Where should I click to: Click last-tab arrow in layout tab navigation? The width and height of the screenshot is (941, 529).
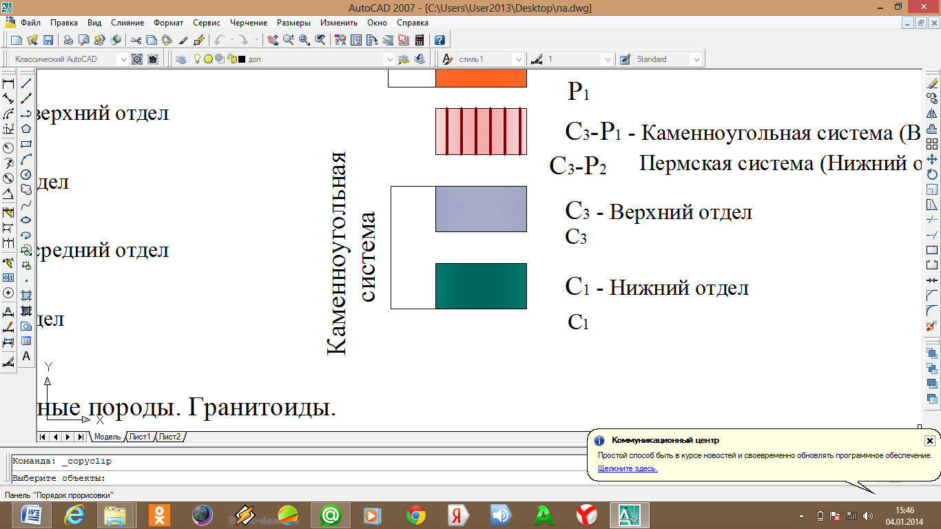click(x=80, y=437)
